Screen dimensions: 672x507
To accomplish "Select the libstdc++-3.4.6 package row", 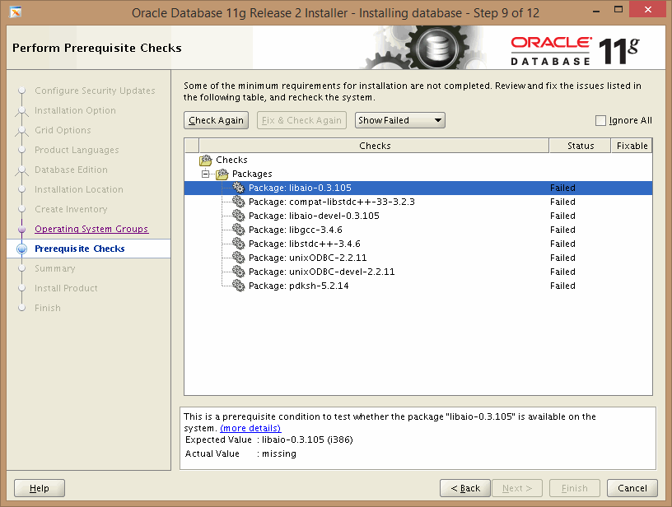I will point(305,244).
